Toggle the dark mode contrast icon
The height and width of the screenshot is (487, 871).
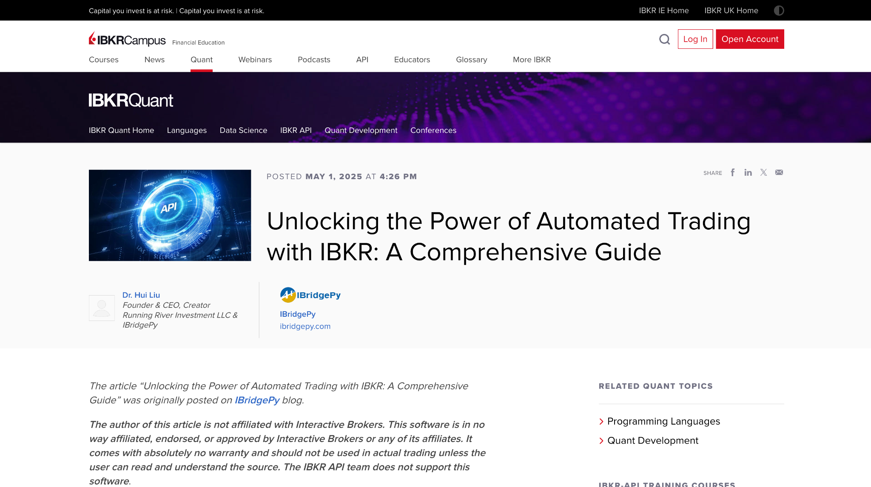coord(779,11)
